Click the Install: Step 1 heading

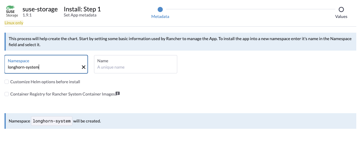82,9
